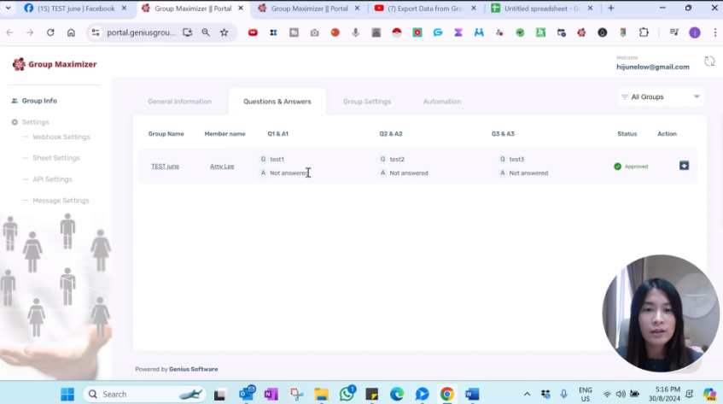Show hidden system tray icons

click(527, 394)
